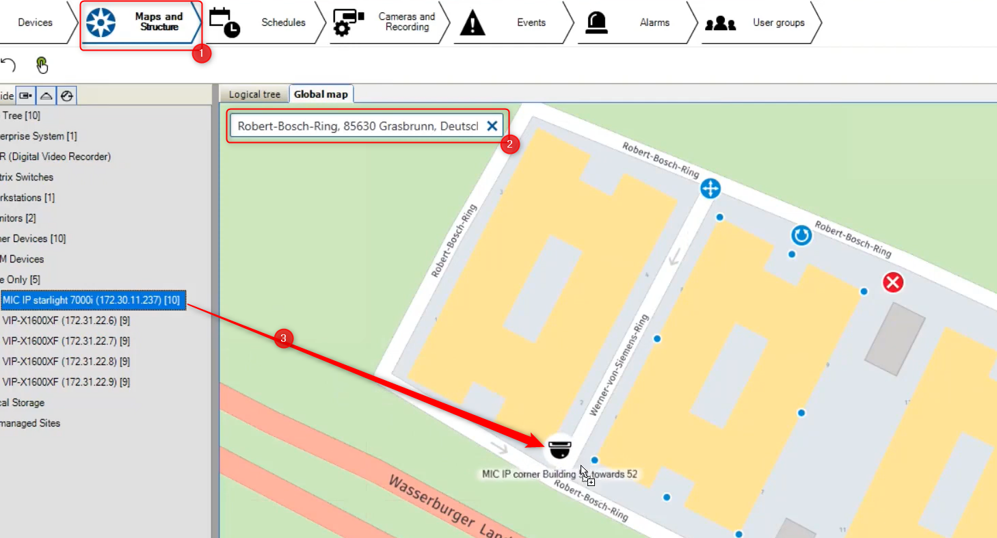Image resolution: width=997 pixels, height=538 pixels.
Task: Select the "her Devices [10]" tree node
Action: point(33,239)
